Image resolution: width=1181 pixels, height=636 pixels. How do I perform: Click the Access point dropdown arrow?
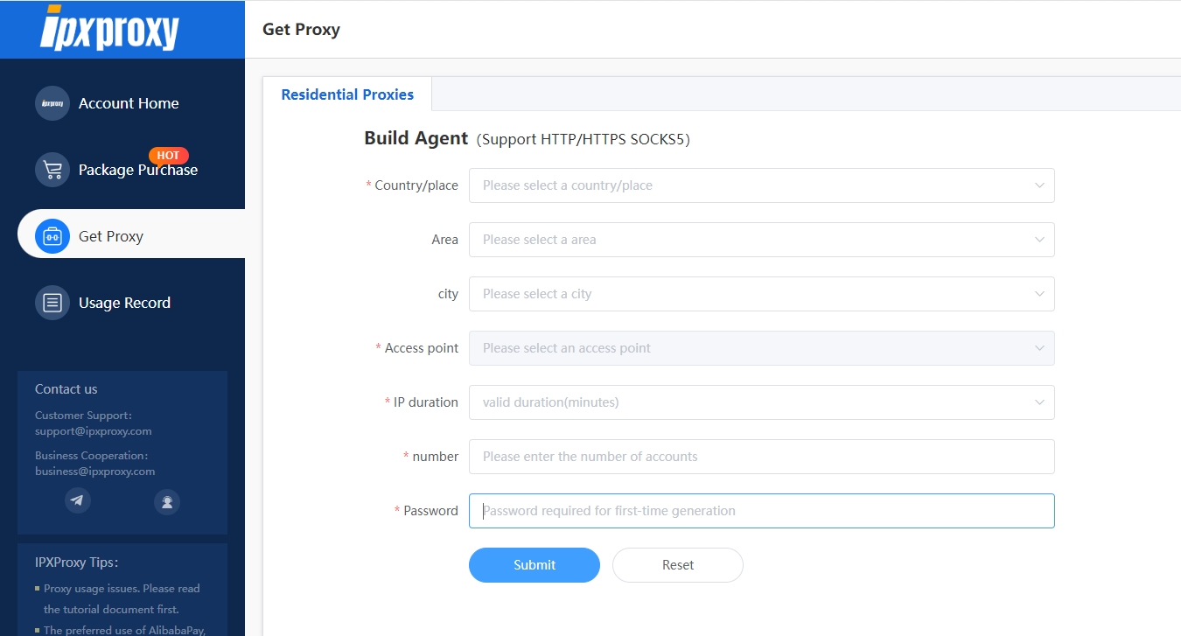(x=1039, y=348)
